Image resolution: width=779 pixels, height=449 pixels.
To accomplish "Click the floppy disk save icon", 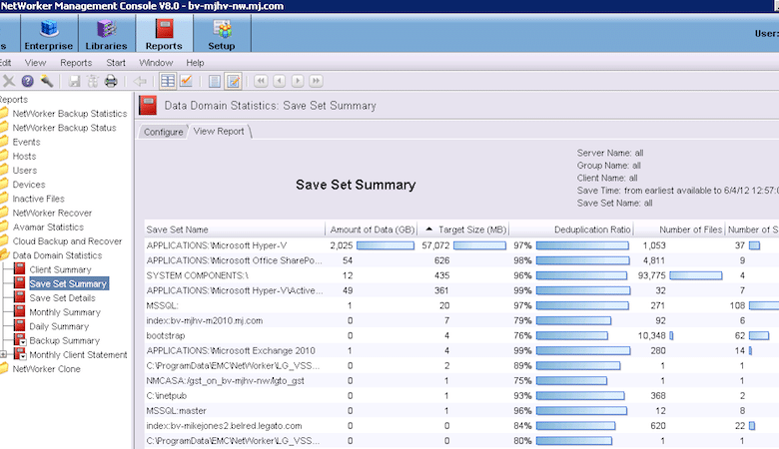I will [x=74, y=81].
